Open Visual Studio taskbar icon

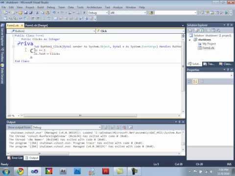[35, 172]
